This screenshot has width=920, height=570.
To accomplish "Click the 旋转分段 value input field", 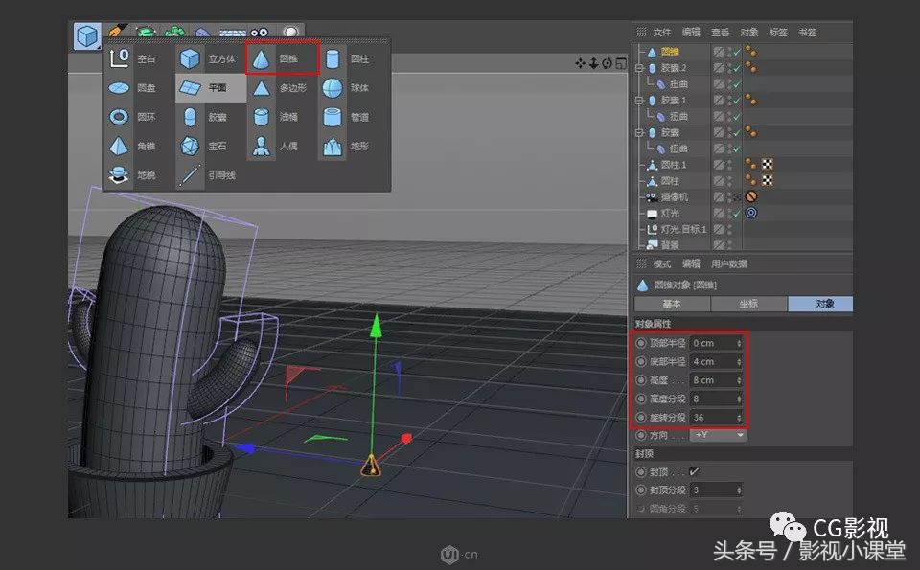I will (x=711, y=416).
